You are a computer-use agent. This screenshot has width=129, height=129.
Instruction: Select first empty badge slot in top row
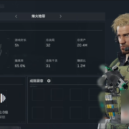[x=38, y=94]
